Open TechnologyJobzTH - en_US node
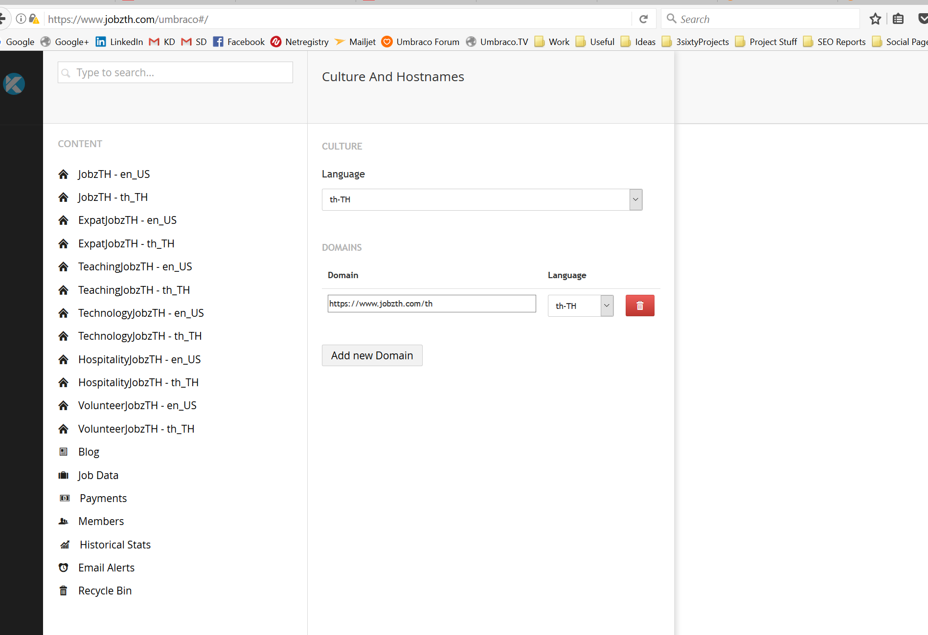 coord(141,313)
